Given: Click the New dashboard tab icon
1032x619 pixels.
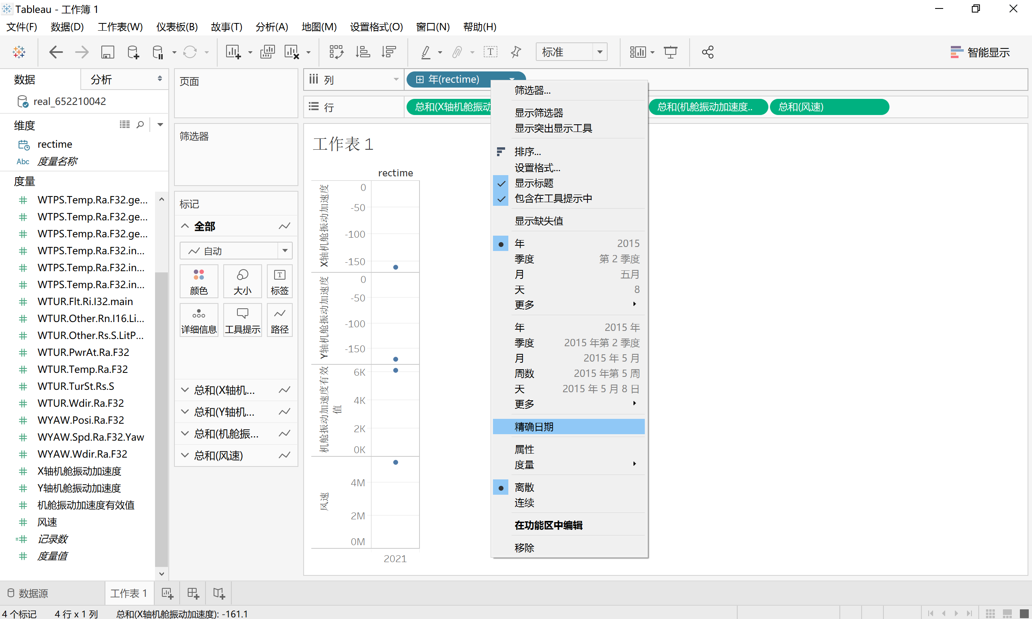Looking at the screenshot, I should coord(193,593).
